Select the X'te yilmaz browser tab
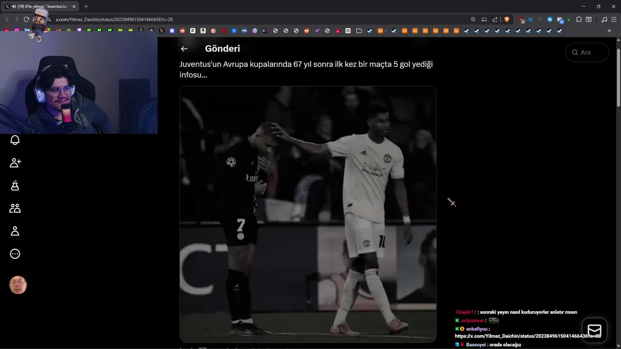The image size is (621, 349). click(x=41, y=6)
